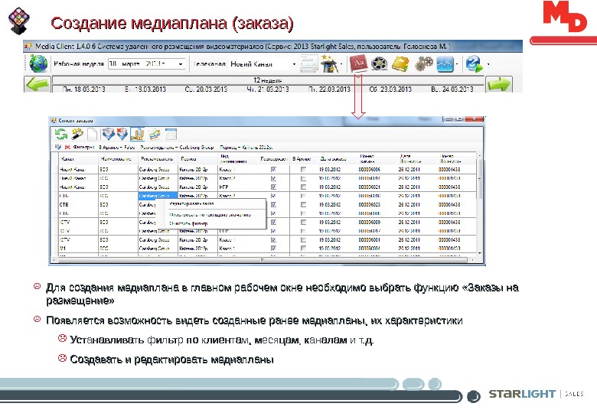597x413 pixels.
Task: Create new order with blank page icon
Action: 92,134
